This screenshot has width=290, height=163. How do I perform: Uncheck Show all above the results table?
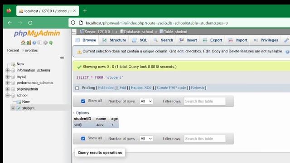[x=83, y=101]
